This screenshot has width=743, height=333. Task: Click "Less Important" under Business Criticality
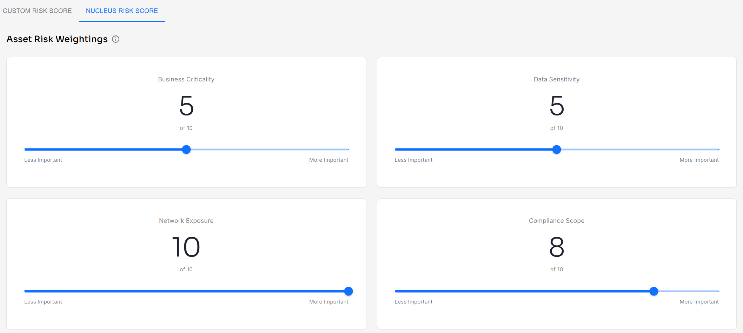[43, 160]
